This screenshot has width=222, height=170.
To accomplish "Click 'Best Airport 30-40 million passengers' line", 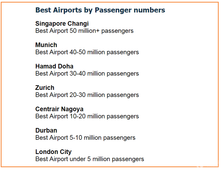I will [x=87, y=74].
